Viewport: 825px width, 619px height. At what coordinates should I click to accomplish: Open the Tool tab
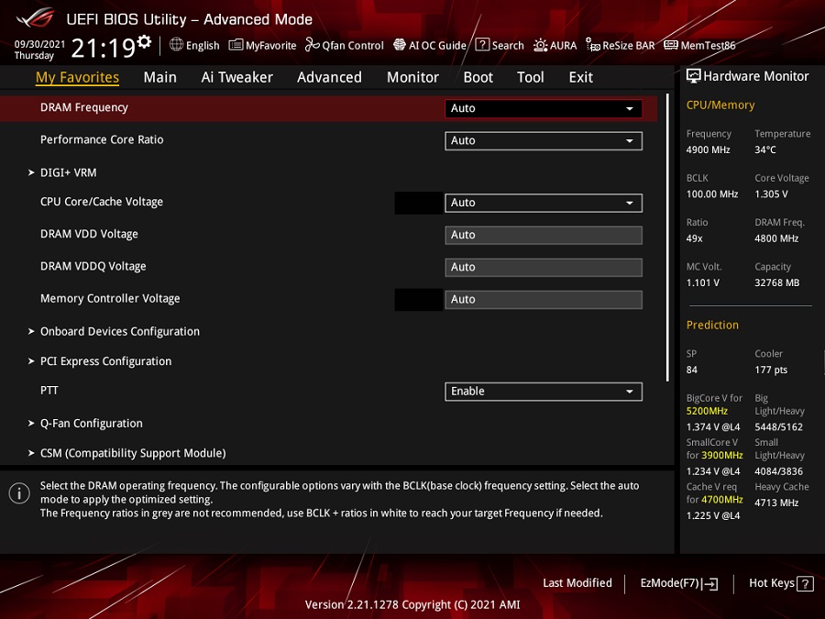pyautogui.click(x=531, y=77)
